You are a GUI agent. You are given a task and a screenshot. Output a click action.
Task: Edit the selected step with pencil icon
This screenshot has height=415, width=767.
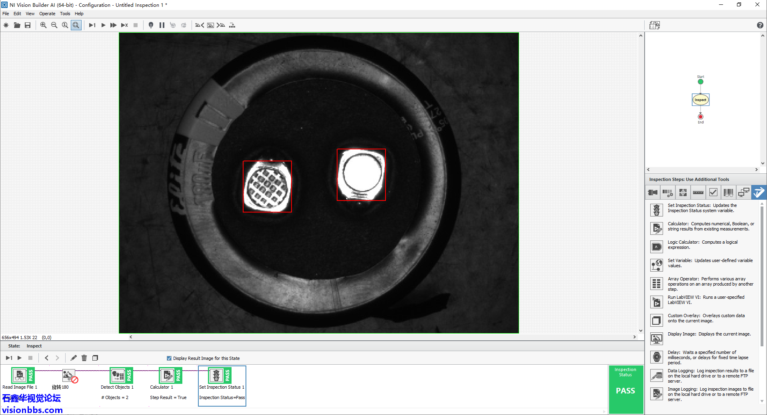[x=74, y=358]
